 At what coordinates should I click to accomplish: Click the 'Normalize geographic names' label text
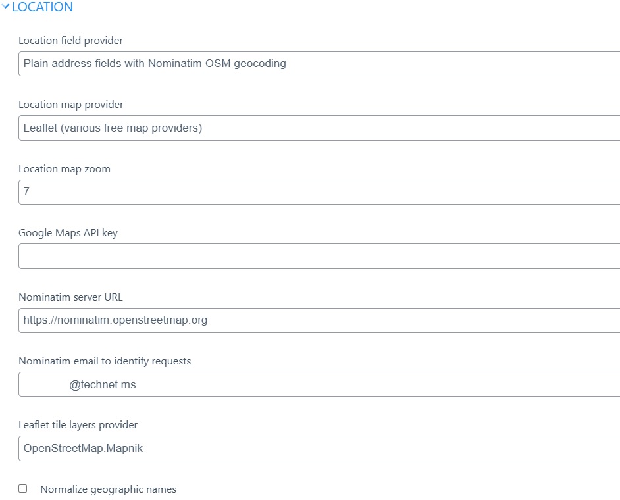(108, 489)
